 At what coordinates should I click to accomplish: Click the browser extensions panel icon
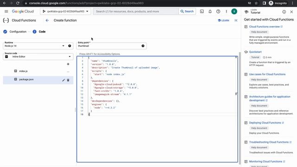coord(264,3)
